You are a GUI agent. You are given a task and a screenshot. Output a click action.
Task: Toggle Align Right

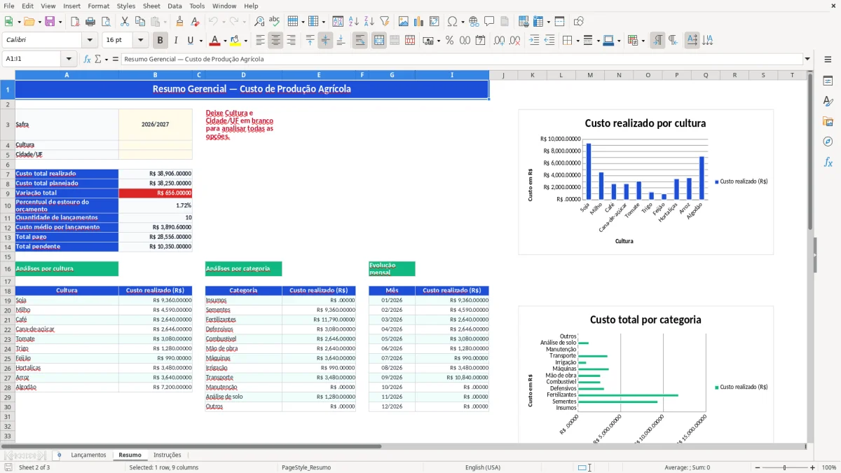click(x=292, y=41)
